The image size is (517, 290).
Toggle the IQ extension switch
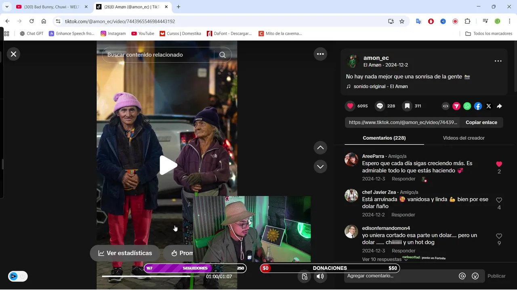18,276
